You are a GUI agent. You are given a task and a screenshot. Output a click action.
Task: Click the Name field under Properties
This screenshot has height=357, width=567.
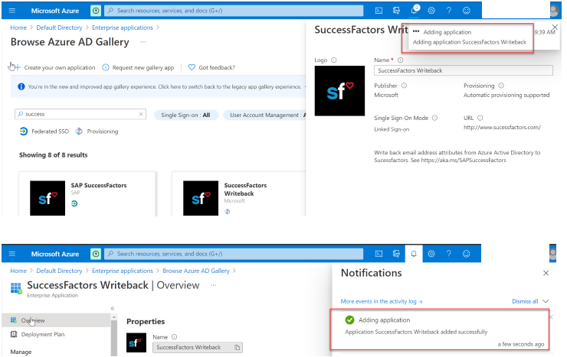(x=198, y=347)
